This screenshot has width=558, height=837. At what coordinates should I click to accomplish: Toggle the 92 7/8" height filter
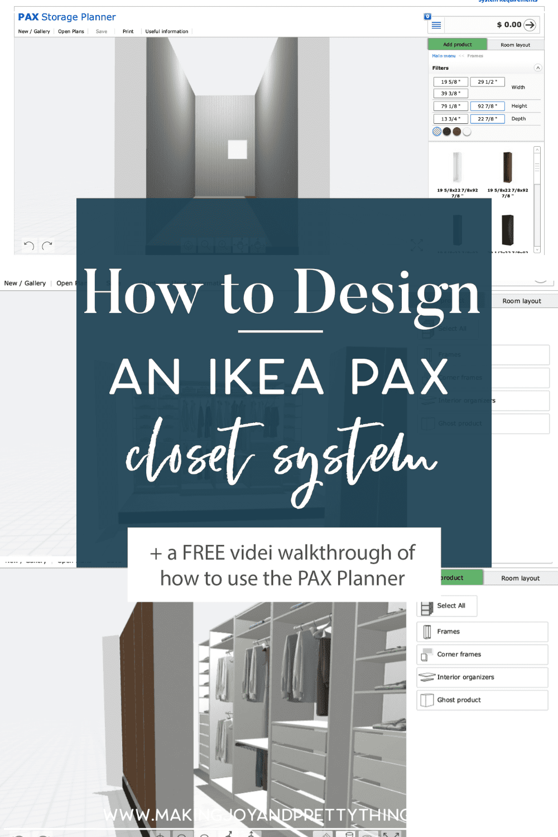[x=487, y=106]
